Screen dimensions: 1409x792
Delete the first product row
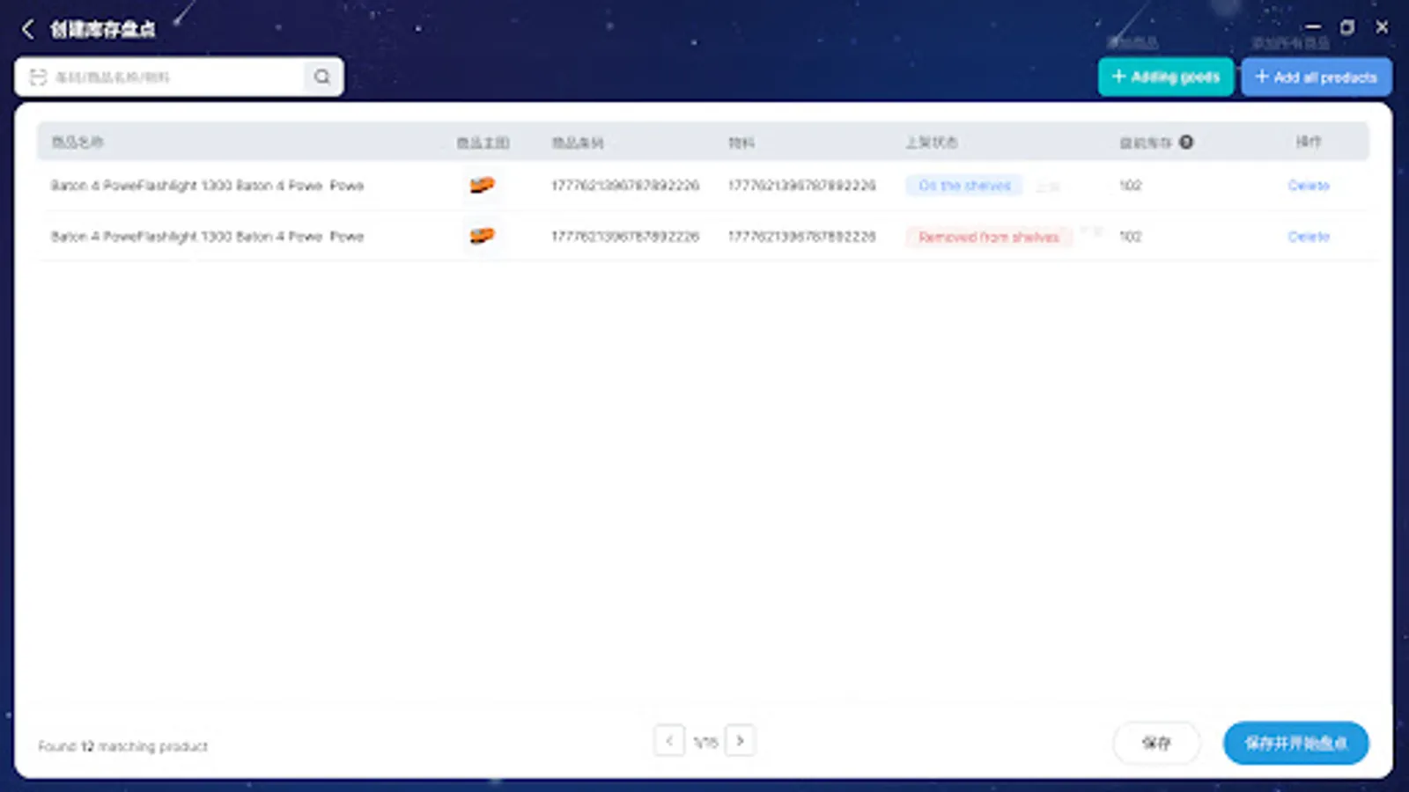1308,186
